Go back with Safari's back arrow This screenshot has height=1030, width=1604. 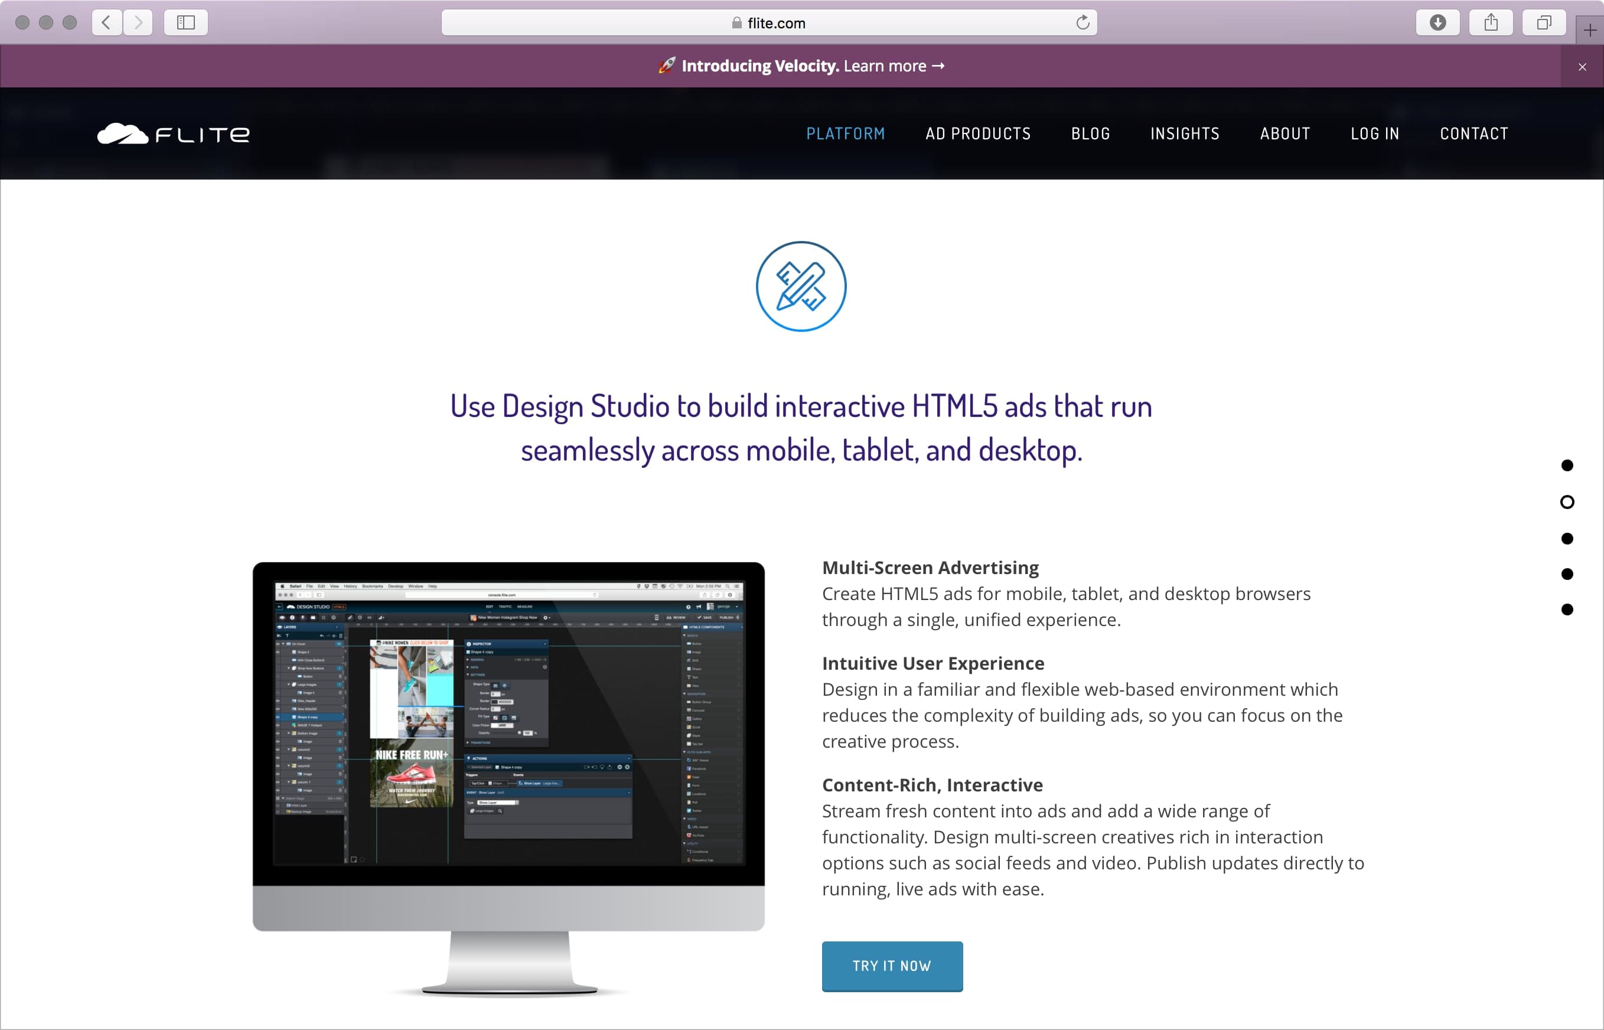(x=106, y=23)
